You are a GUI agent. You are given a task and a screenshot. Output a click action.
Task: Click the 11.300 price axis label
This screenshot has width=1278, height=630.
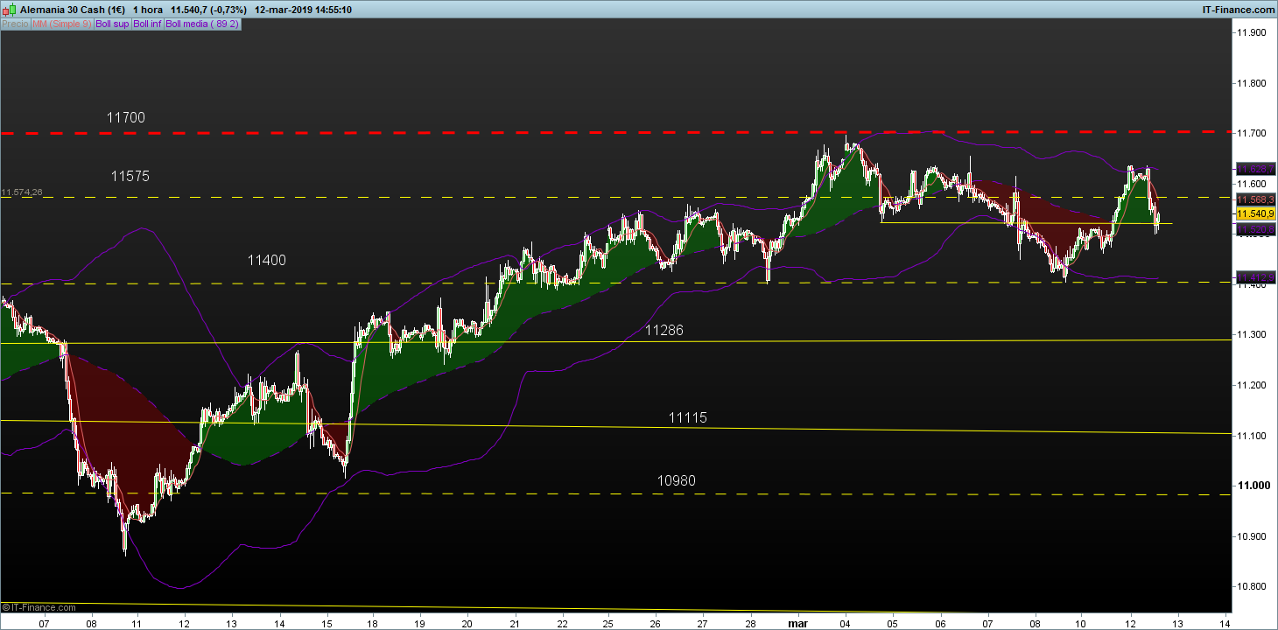pos(1251,335)
